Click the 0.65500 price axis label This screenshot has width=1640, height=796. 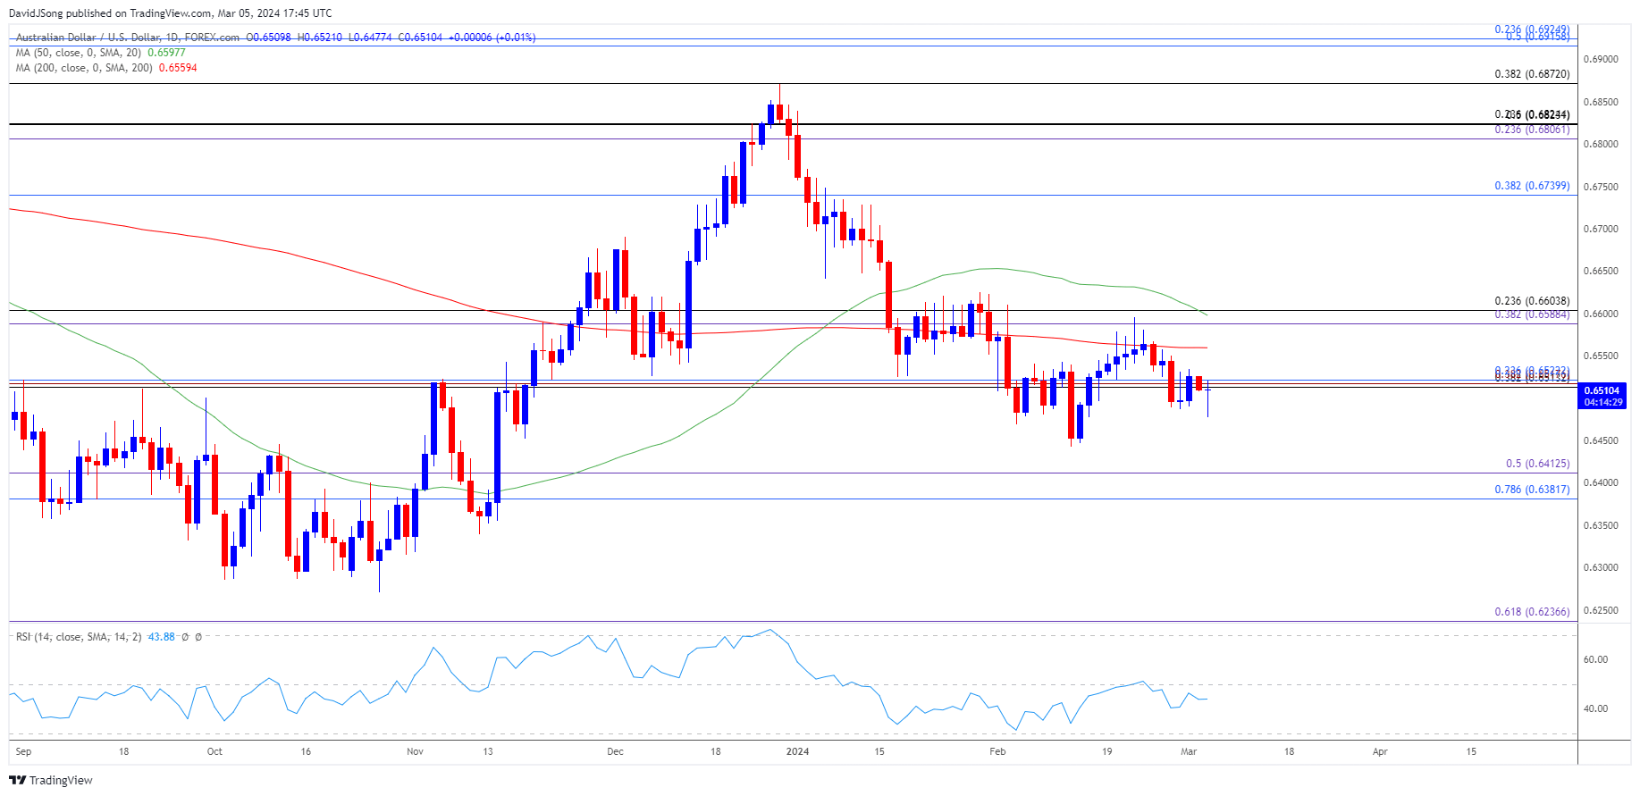[1601, 356]
